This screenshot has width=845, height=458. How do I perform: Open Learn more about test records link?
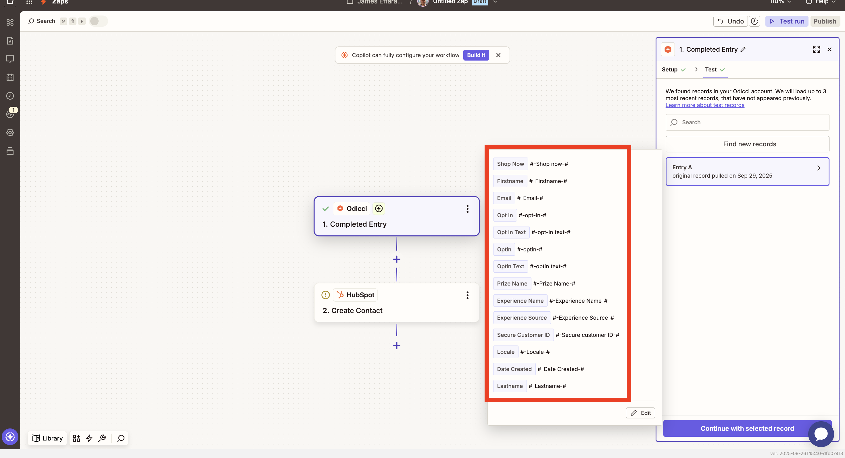[705, 105]
